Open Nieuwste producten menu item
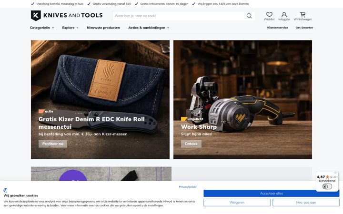Image resolution: width=343 pixels, height=214 pixels. [103, 28]
